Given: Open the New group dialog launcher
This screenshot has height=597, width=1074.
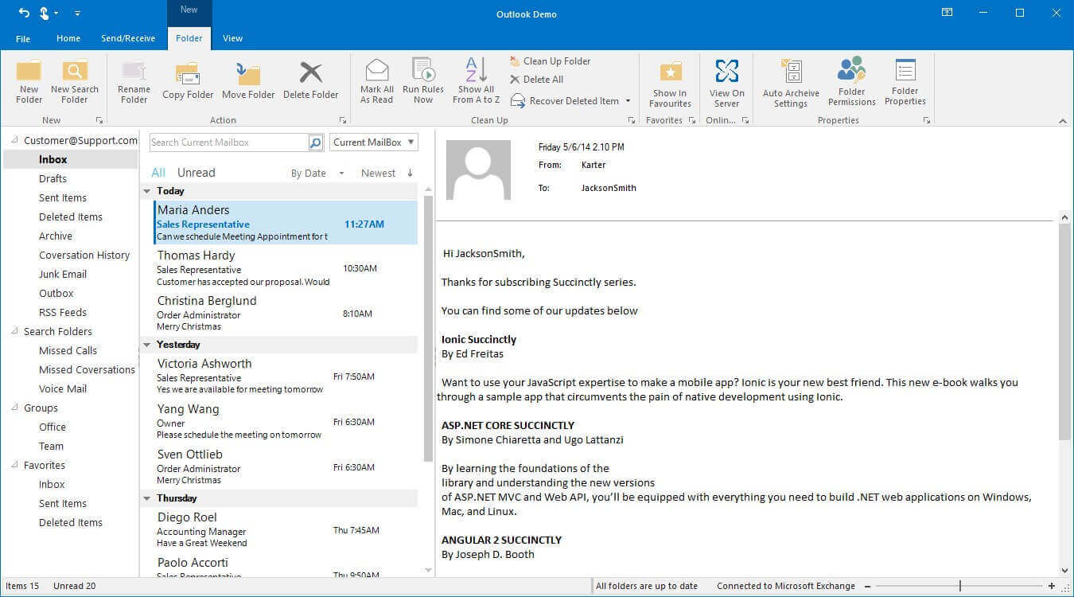Looking at the screenshot, I should [x=99, y=121].
